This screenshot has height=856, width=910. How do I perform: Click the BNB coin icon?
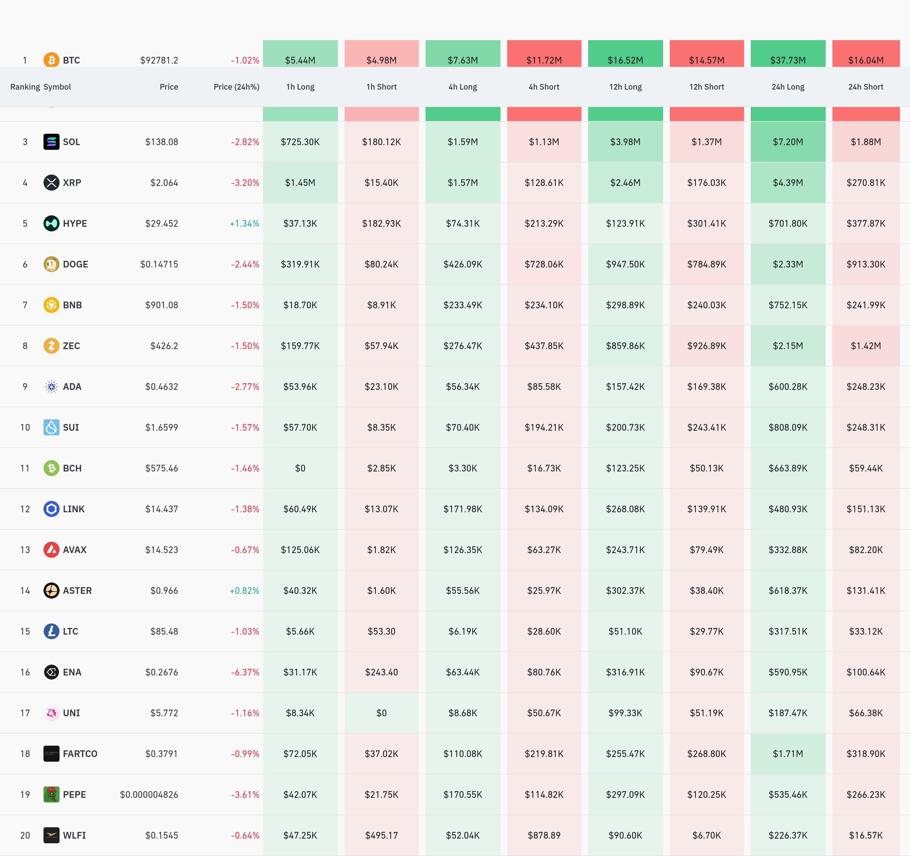click(x=51, y=305)
